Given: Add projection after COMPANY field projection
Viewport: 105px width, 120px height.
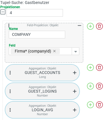Looking at the screenshot, I should coord(90,26).
